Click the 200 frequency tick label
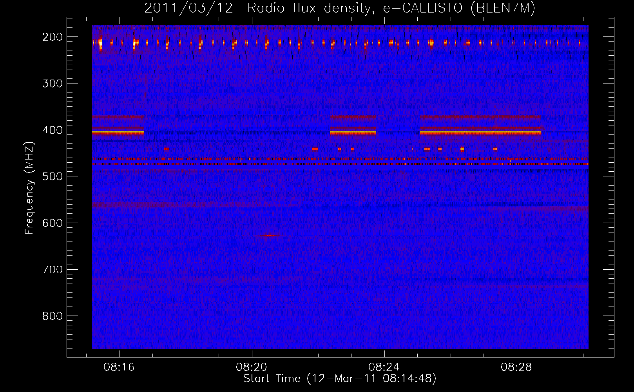 [53, 37]
